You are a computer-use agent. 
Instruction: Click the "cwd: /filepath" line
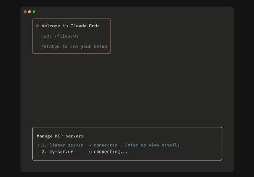(x=60, y=36)
